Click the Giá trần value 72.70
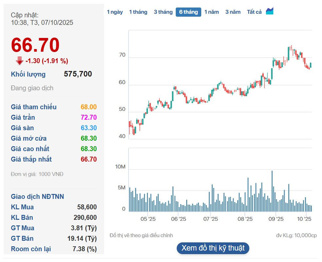This screenshot has height=262, width=322. 89,117
